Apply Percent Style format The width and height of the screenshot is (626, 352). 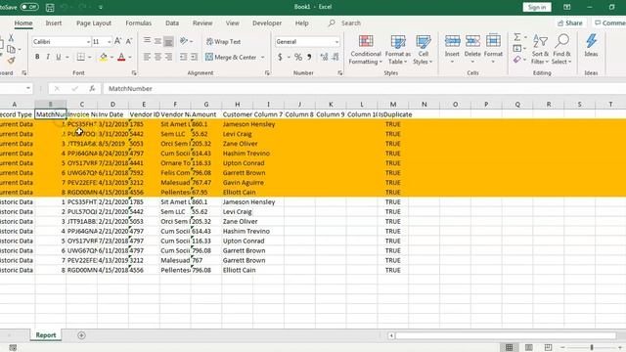pyautogui.click(x=298, y=57)
